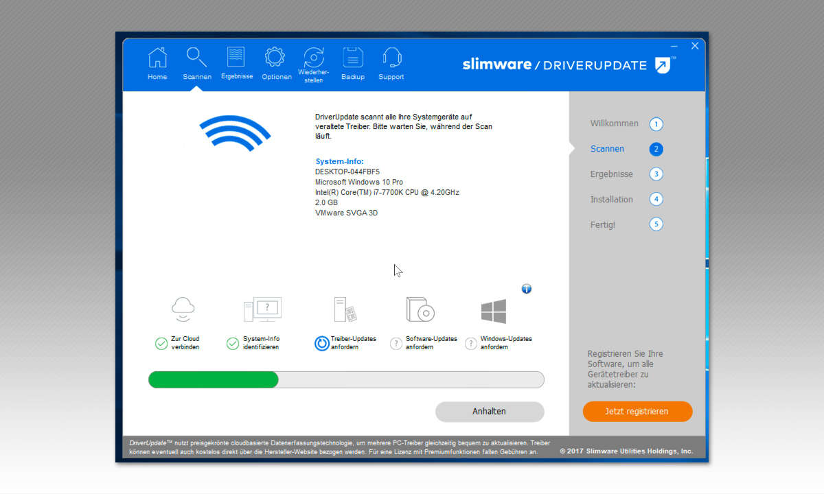Click the cloud connection icon
This screenshot has width=824, height=494.
(184, 309)
